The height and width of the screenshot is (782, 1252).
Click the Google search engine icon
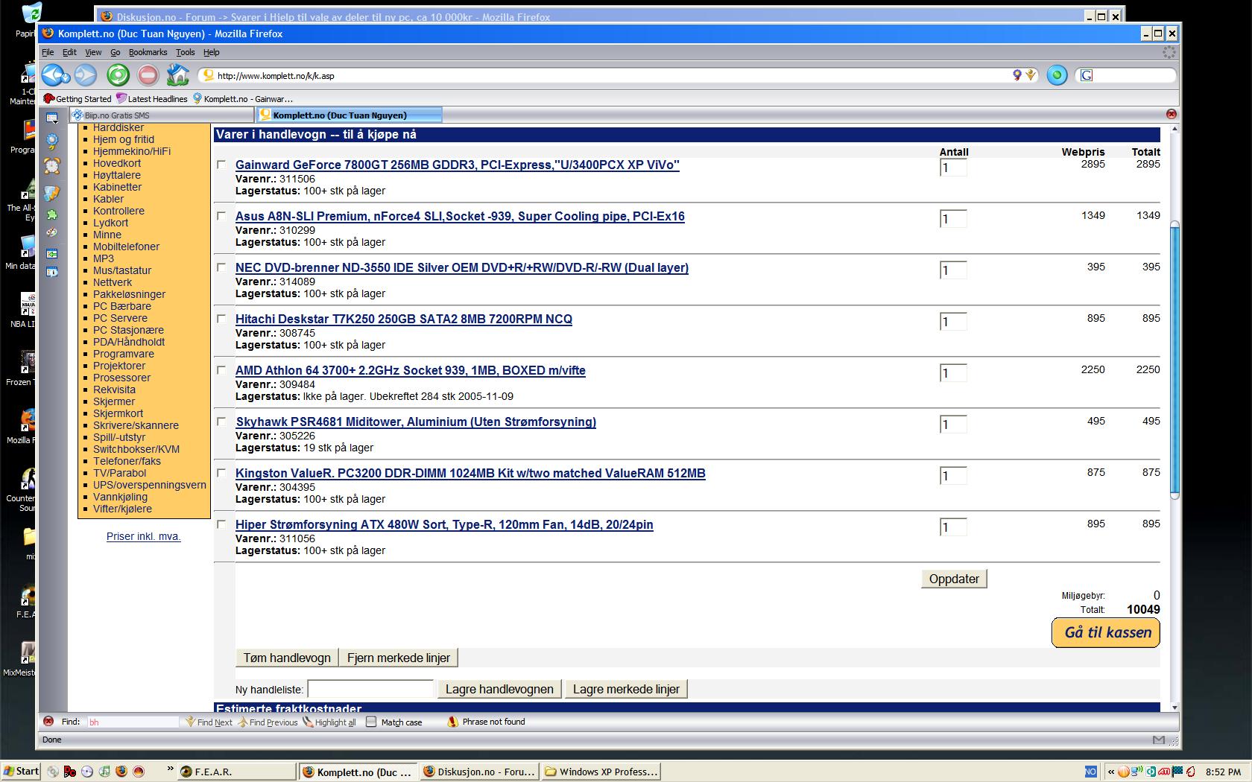1086,75
